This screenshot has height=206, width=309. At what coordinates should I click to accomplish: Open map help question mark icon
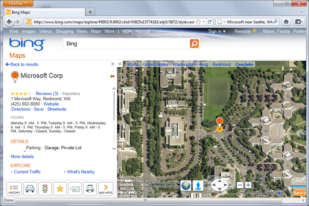(280, 193)
